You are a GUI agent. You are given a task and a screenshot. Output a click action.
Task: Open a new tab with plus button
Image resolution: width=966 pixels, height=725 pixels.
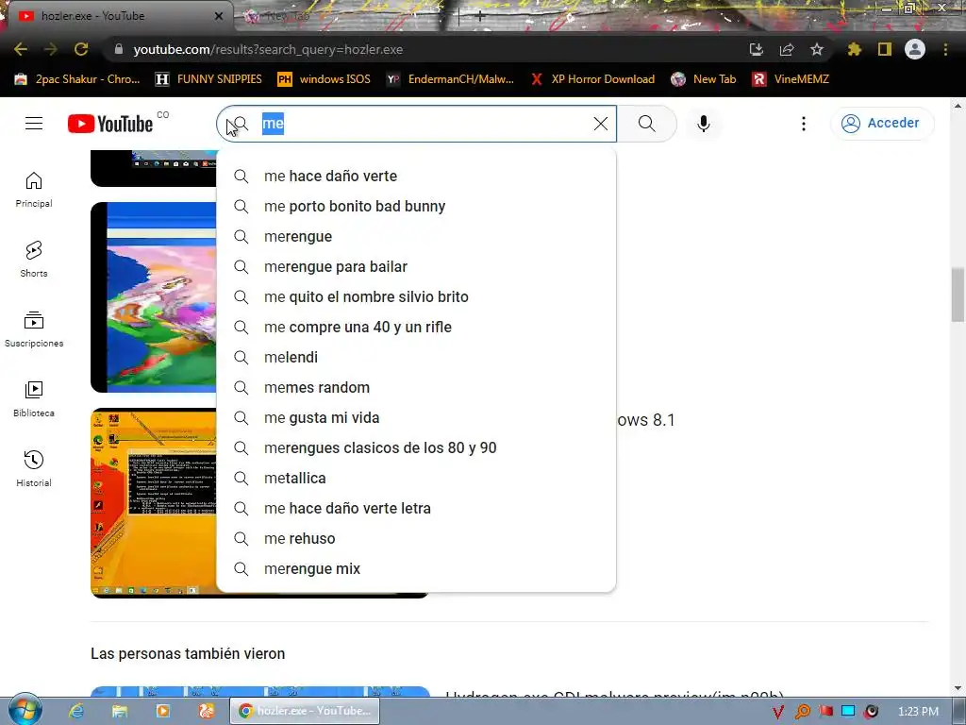tap(479, 16)
